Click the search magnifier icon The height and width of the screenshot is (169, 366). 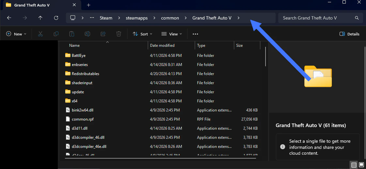[x=357, y=18]
